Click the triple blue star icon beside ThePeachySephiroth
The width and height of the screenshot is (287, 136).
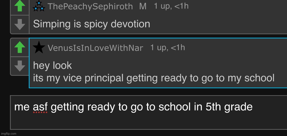[39, 6]
